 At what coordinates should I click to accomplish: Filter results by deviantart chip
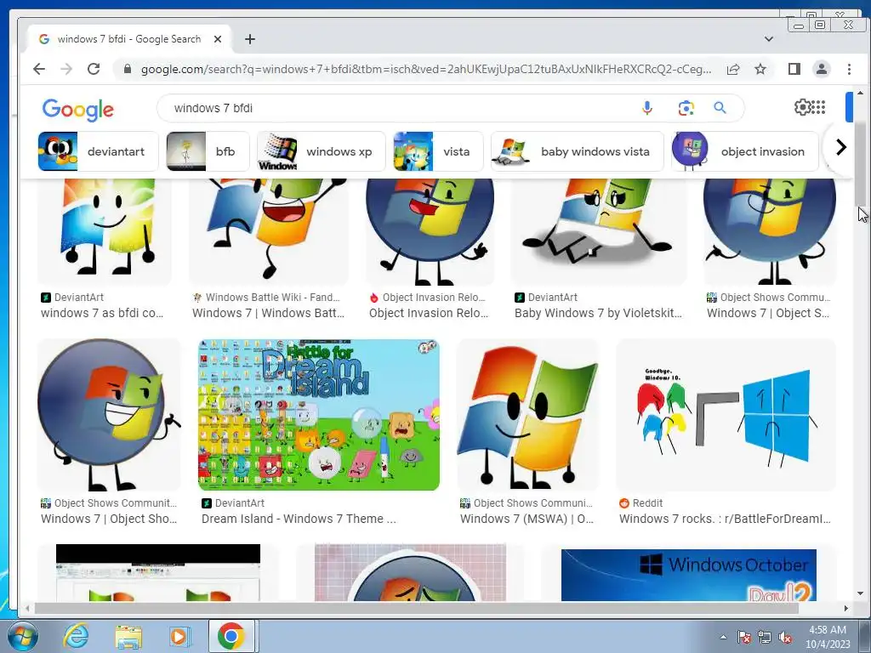point(98,151)
